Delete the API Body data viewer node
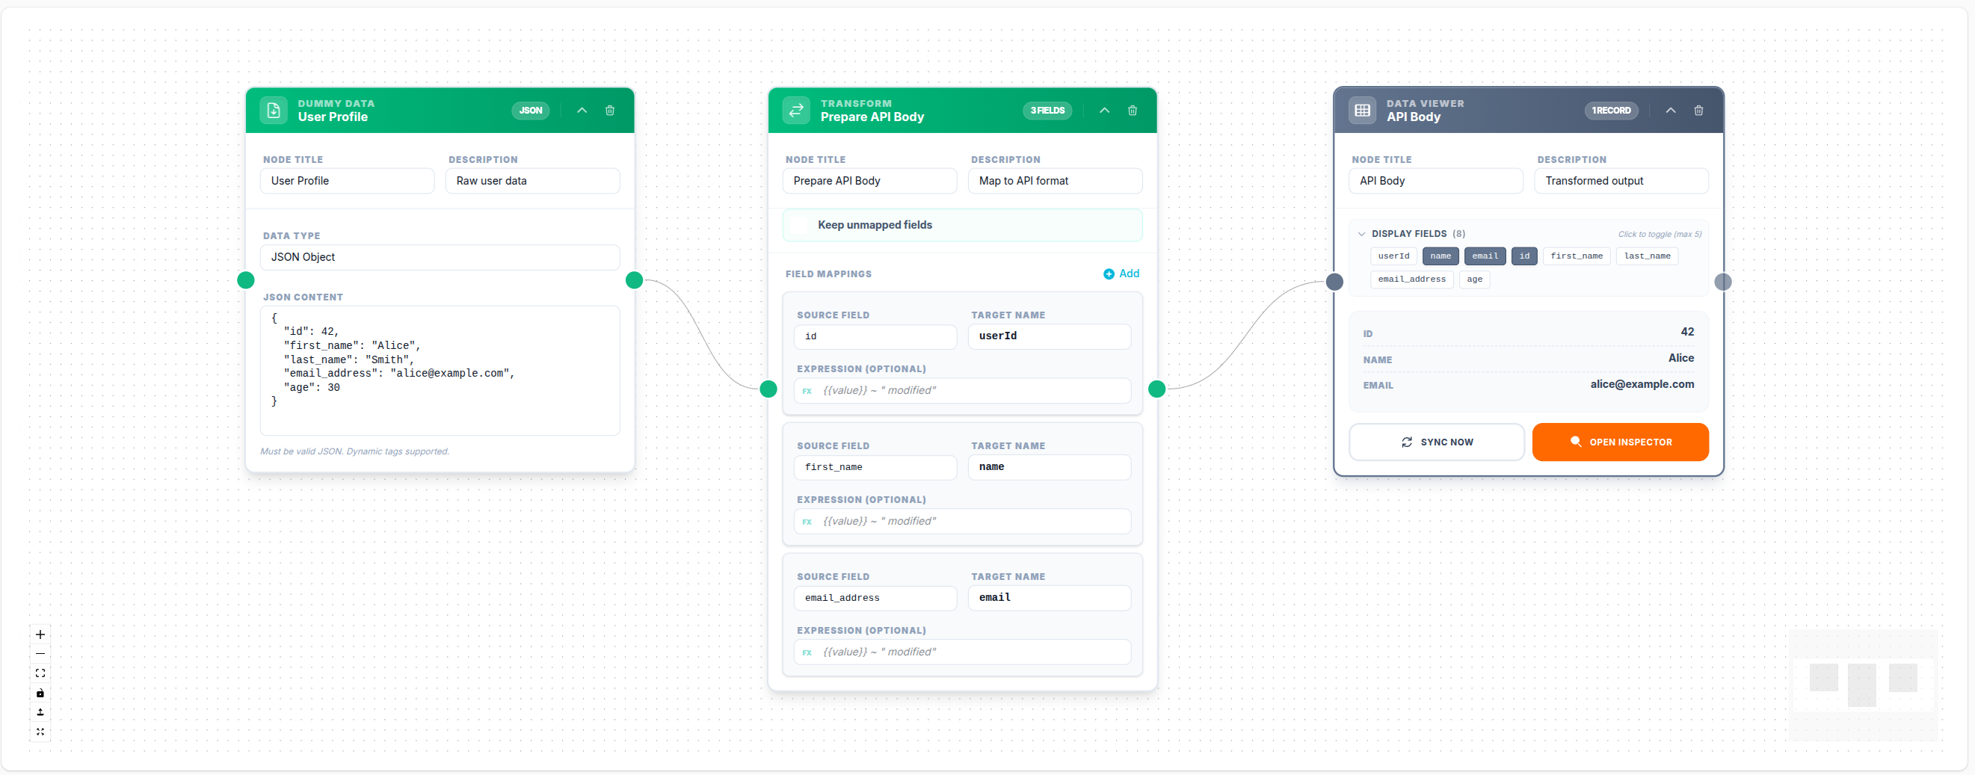1975x775 pixels. [1698, 111]
